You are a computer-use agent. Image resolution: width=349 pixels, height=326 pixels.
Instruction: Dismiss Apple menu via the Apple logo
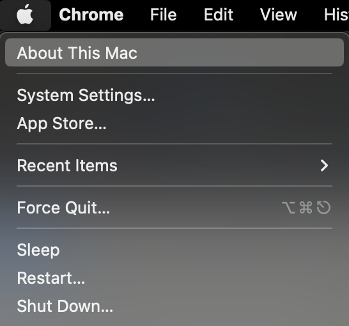[25, 14]
